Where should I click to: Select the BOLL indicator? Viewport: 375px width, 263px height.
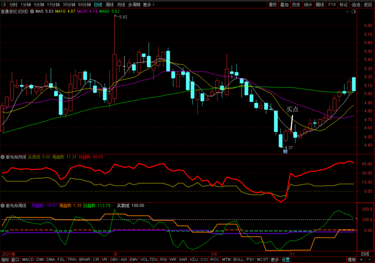pyautogui.click(x=239, y=260)
